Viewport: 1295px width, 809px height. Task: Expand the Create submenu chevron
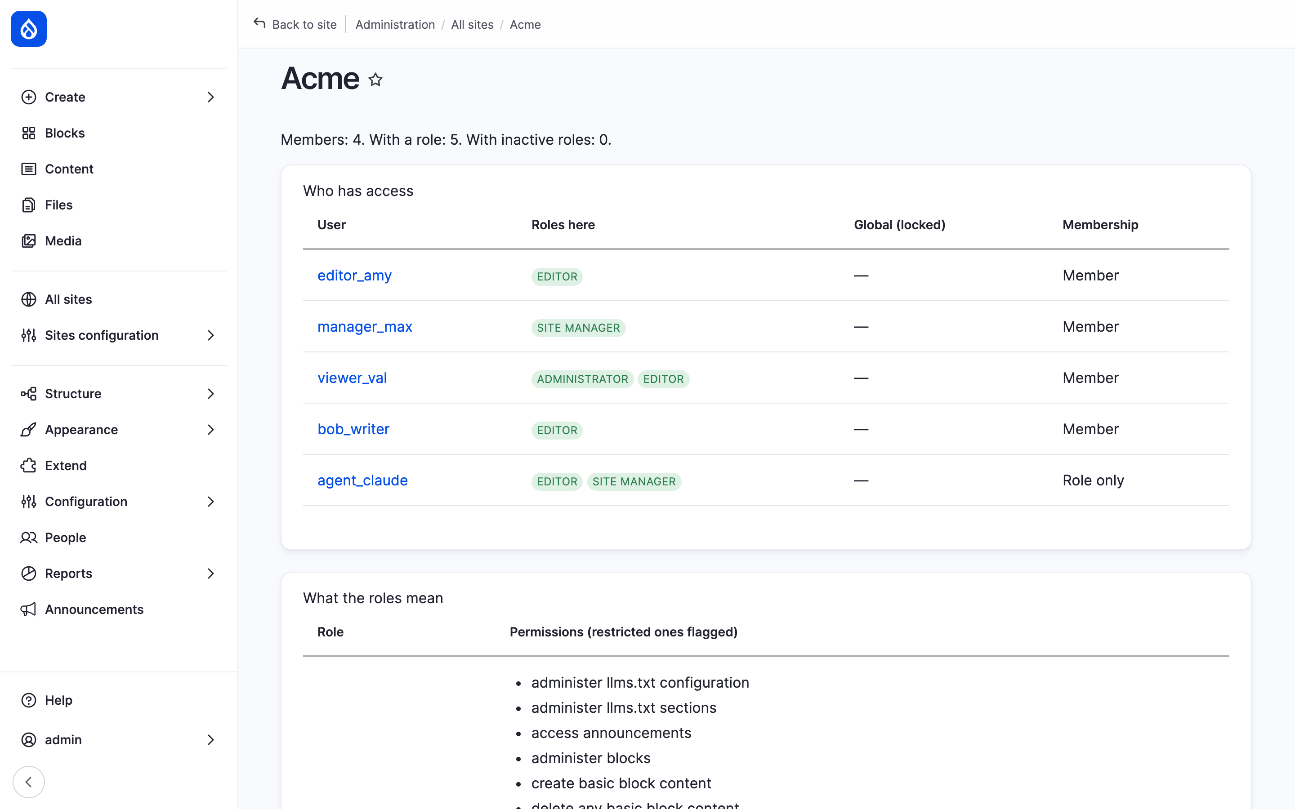pyautogui.click(x=210, y=97)
